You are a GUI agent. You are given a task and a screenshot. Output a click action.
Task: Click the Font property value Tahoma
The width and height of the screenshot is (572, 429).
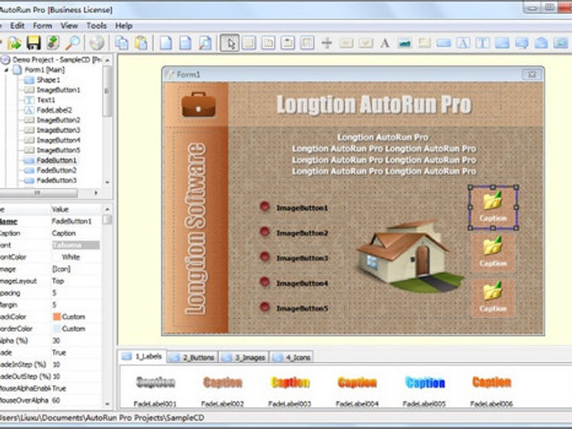(x=75, y=245)
